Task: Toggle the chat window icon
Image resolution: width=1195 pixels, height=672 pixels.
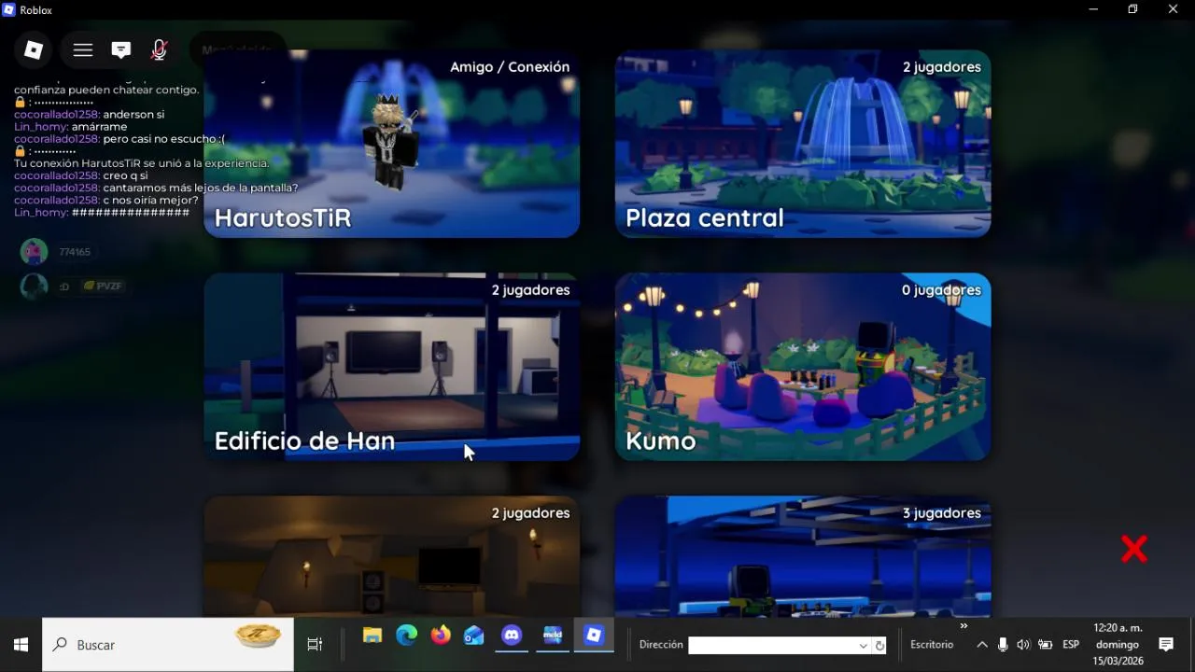Action: click(x=121, y=50)
